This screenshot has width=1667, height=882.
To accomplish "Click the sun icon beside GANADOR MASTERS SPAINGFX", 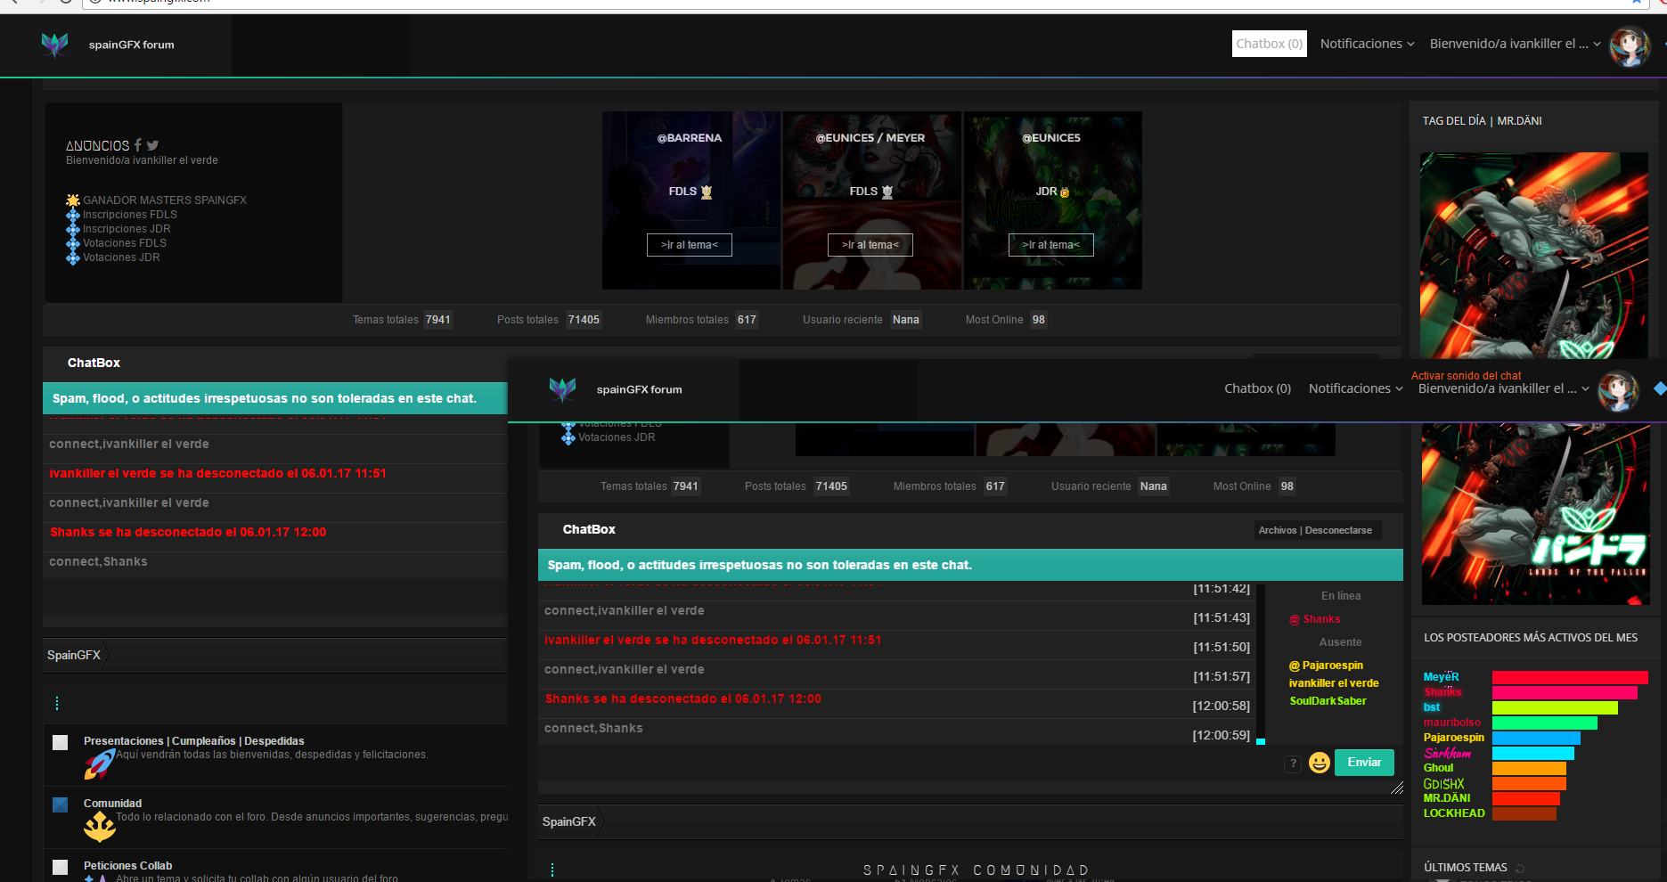I will (x=73, y=200).
